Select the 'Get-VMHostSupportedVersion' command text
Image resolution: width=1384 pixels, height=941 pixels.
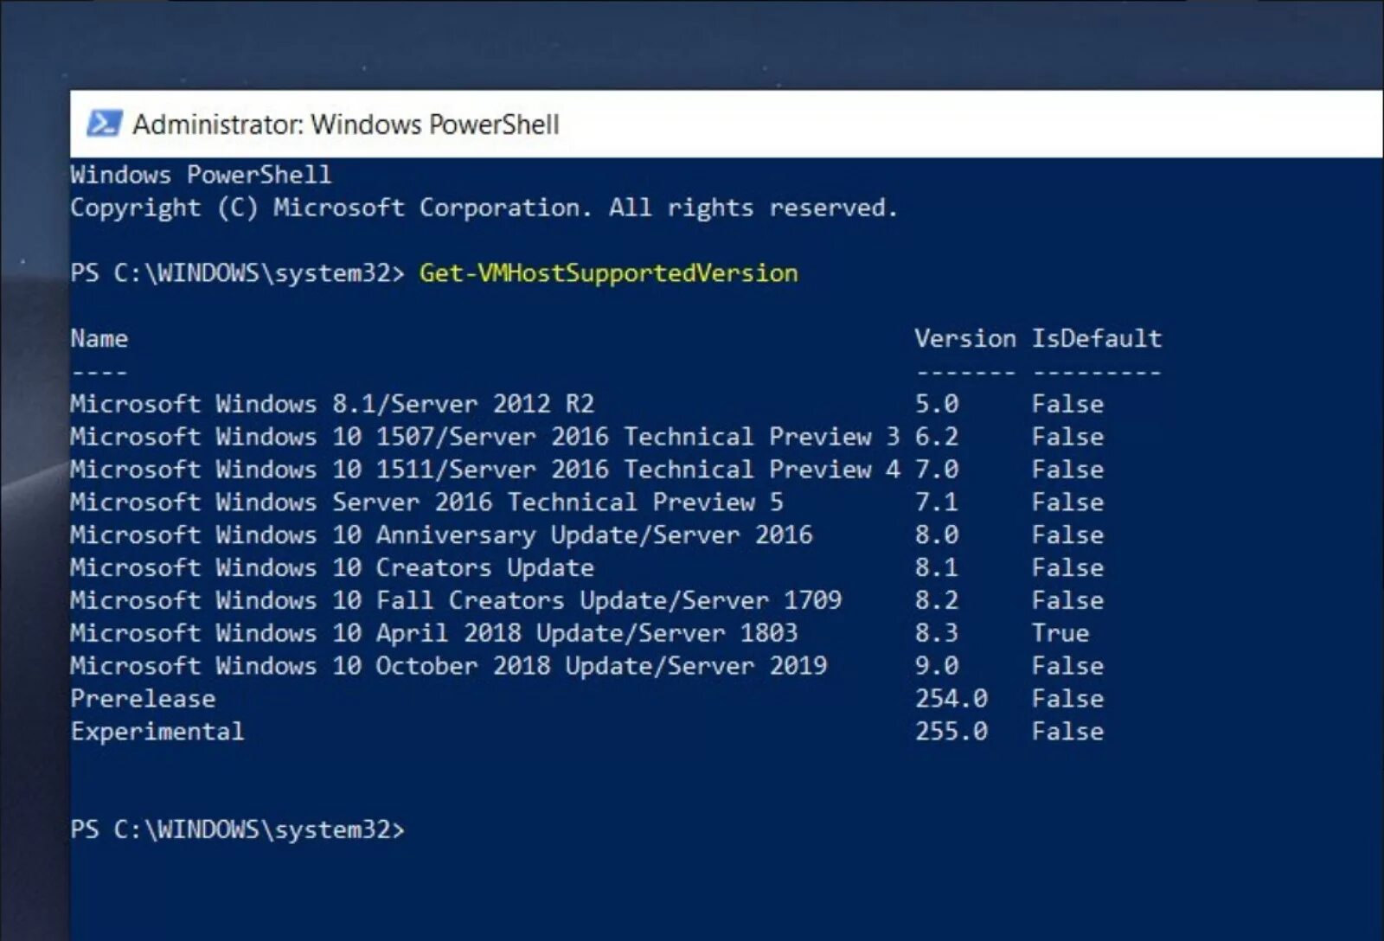coord(609,273)
